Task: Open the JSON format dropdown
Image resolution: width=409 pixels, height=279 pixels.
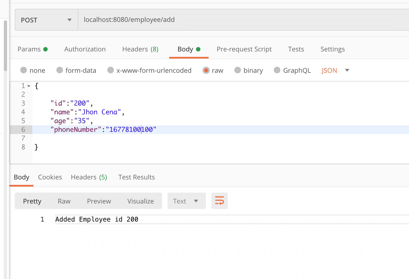Action: click(x=335, y=70)
